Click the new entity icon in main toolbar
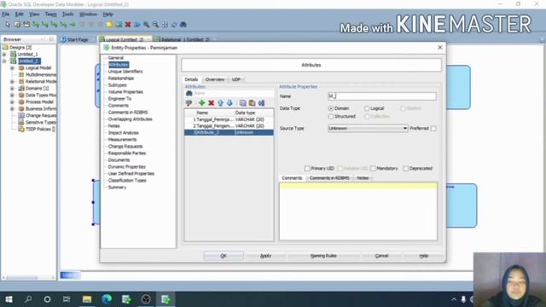This screenshot has height=307, width=546. point(17,25)
